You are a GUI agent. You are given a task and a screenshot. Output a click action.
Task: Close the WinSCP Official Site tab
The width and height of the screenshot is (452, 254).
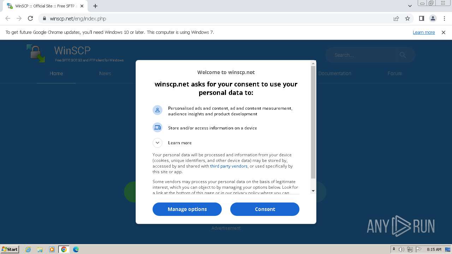[x=82, y=6]
